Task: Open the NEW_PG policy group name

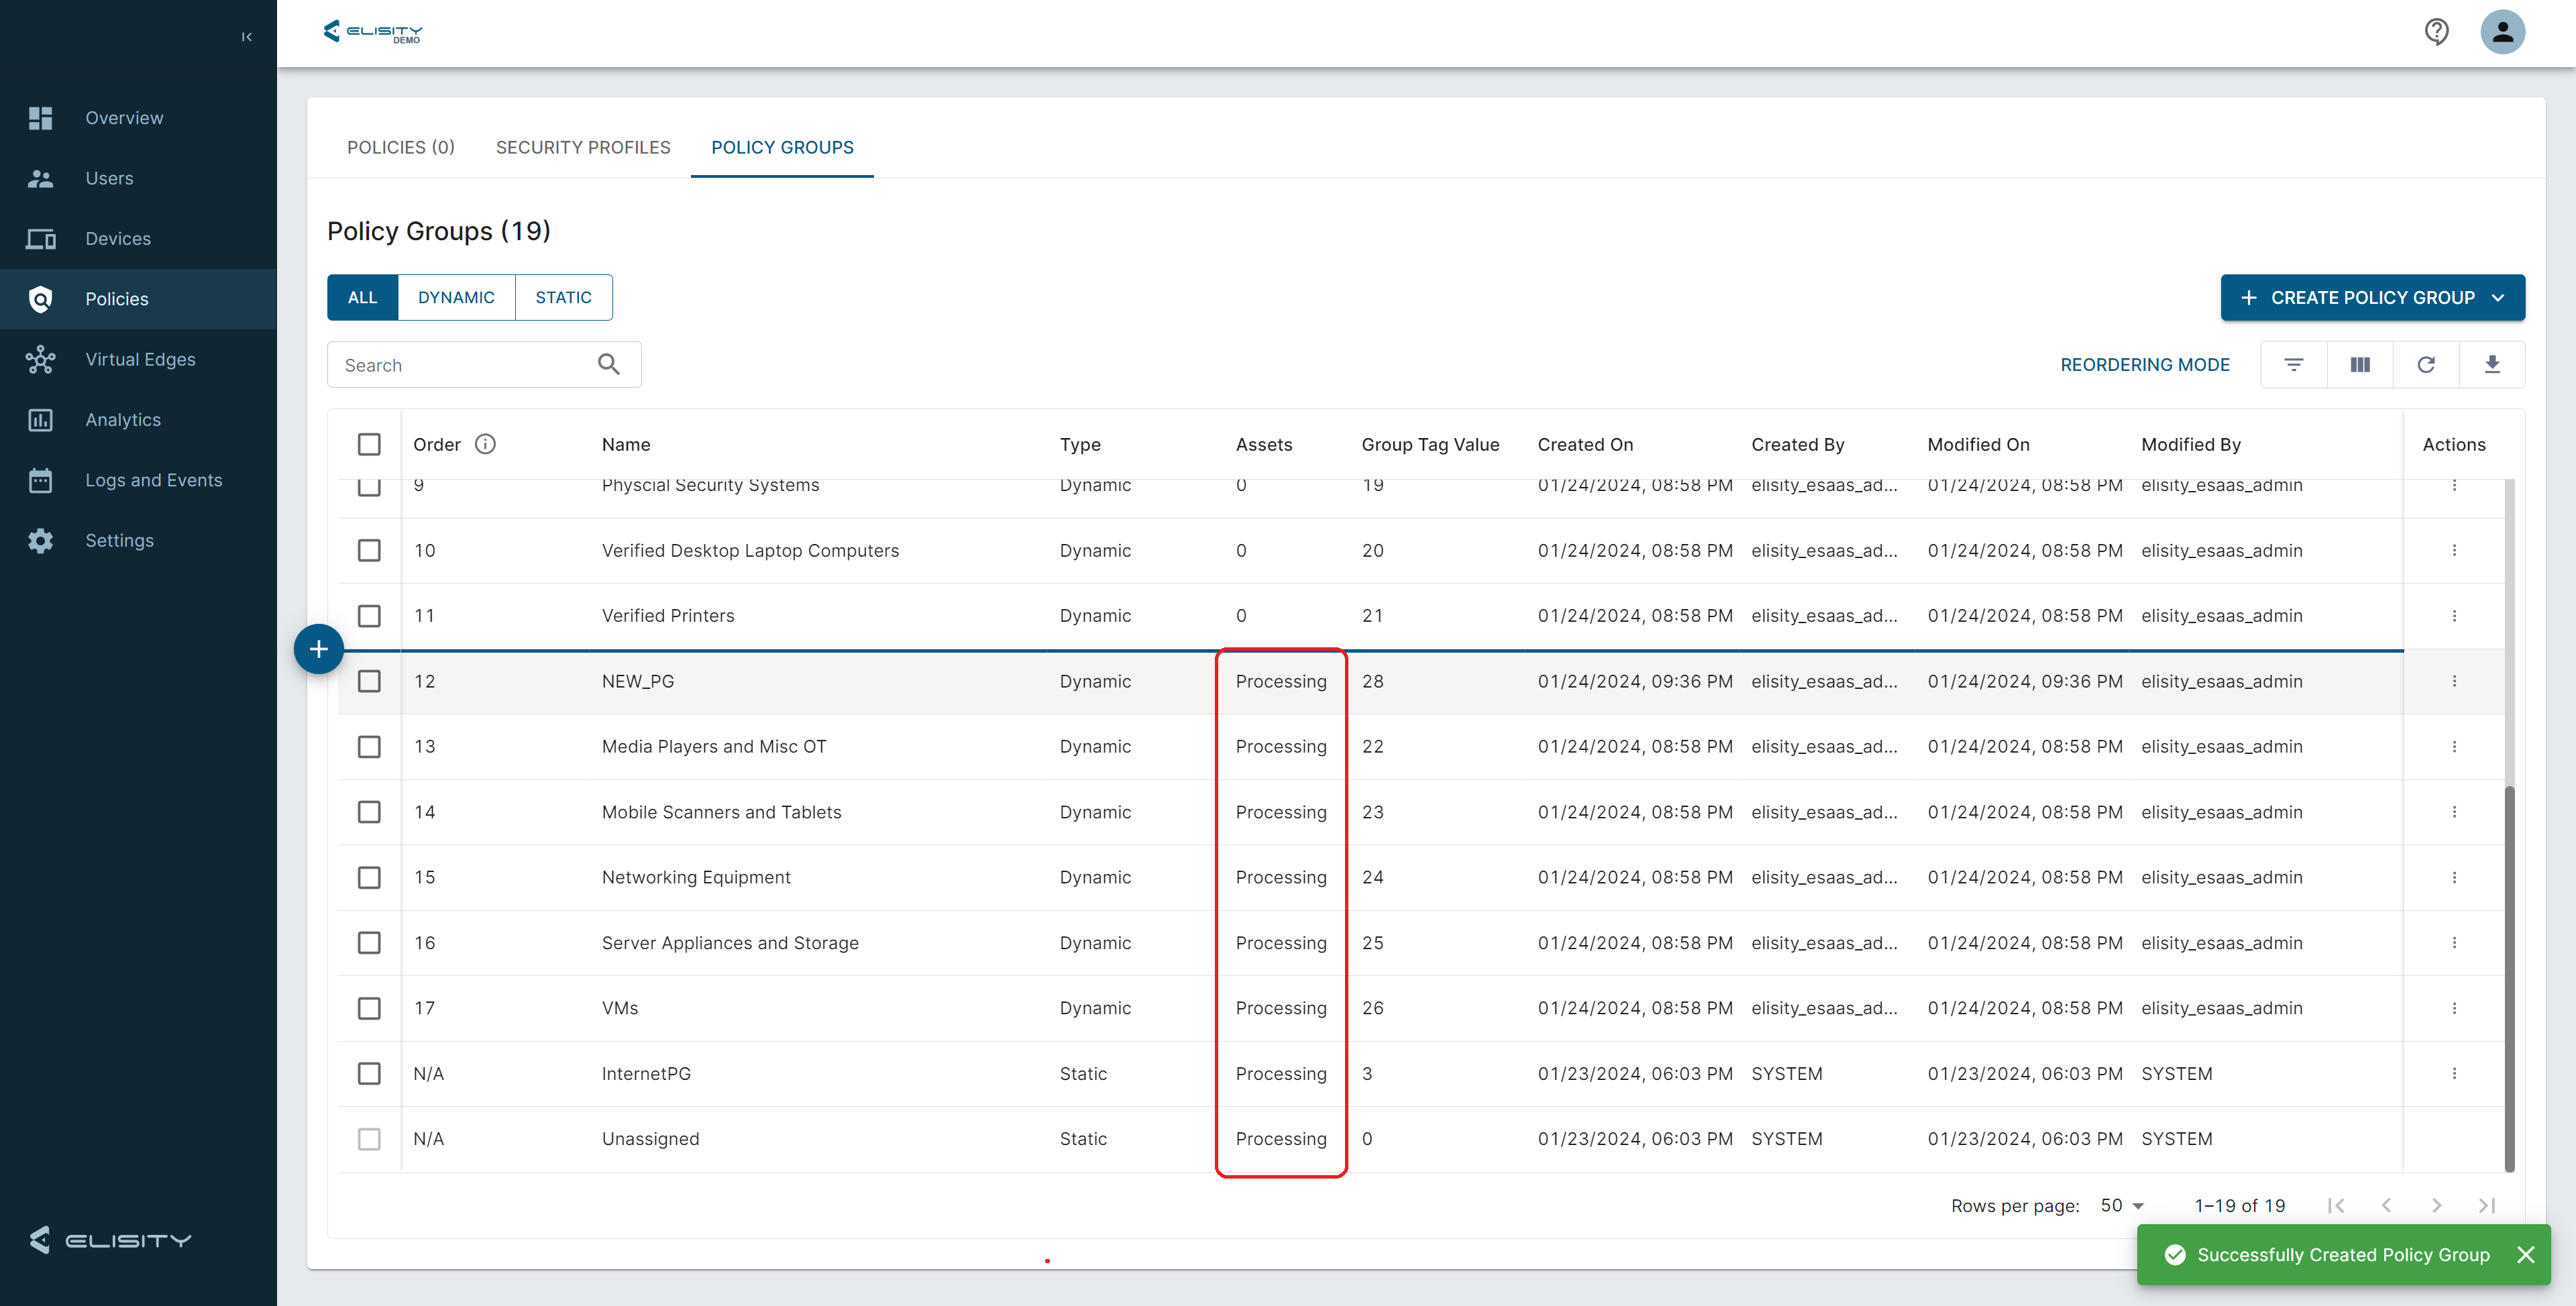Action: tap(638, 681)
